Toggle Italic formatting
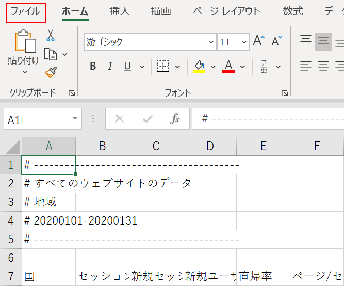The height and width of the screenshot is (286, 344). tap(110, 66)
